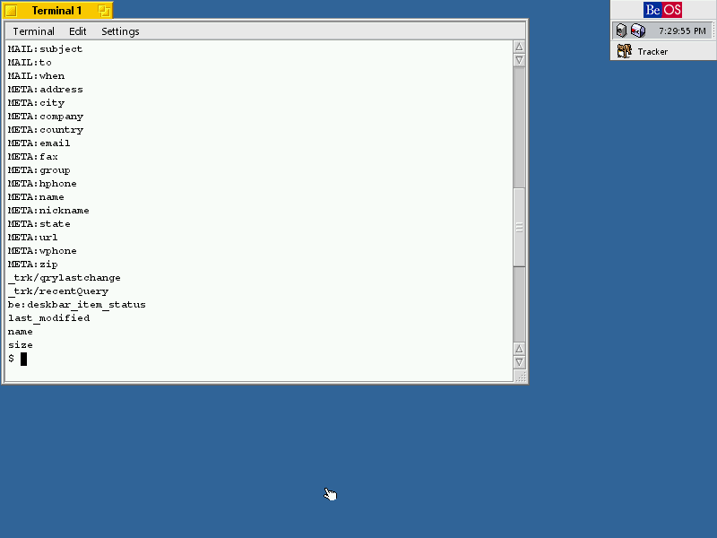Click the Tracker dog icon

tap(624, 51)
